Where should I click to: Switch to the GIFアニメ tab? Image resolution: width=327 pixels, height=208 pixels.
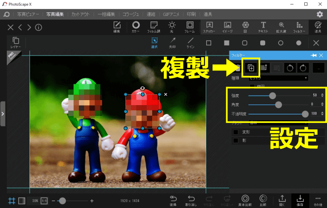pyautogui.click(x=171, y=14)
